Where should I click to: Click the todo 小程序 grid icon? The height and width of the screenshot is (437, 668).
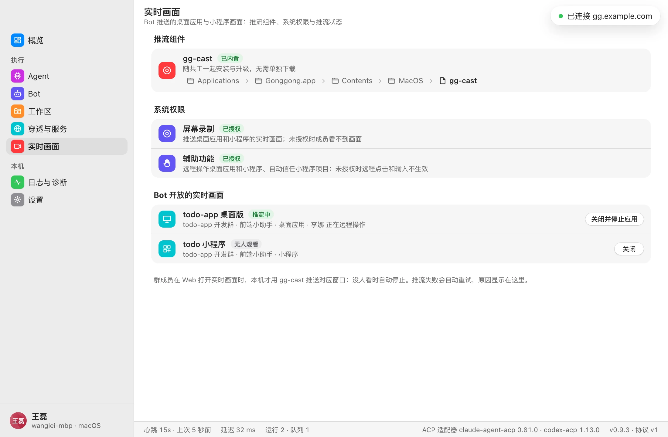pyautogui.click(x=167, y=249)
